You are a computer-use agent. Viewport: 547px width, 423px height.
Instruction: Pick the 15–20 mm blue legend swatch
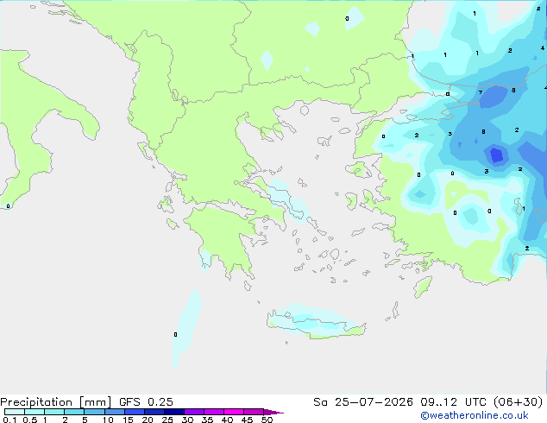coord(135,412)
